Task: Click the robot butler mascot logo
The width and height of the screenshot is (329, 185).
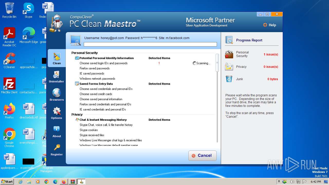Action: (56, 23)
